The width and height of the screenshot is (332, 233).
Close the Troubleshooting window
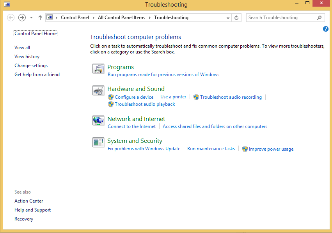[x=321, y=3]
